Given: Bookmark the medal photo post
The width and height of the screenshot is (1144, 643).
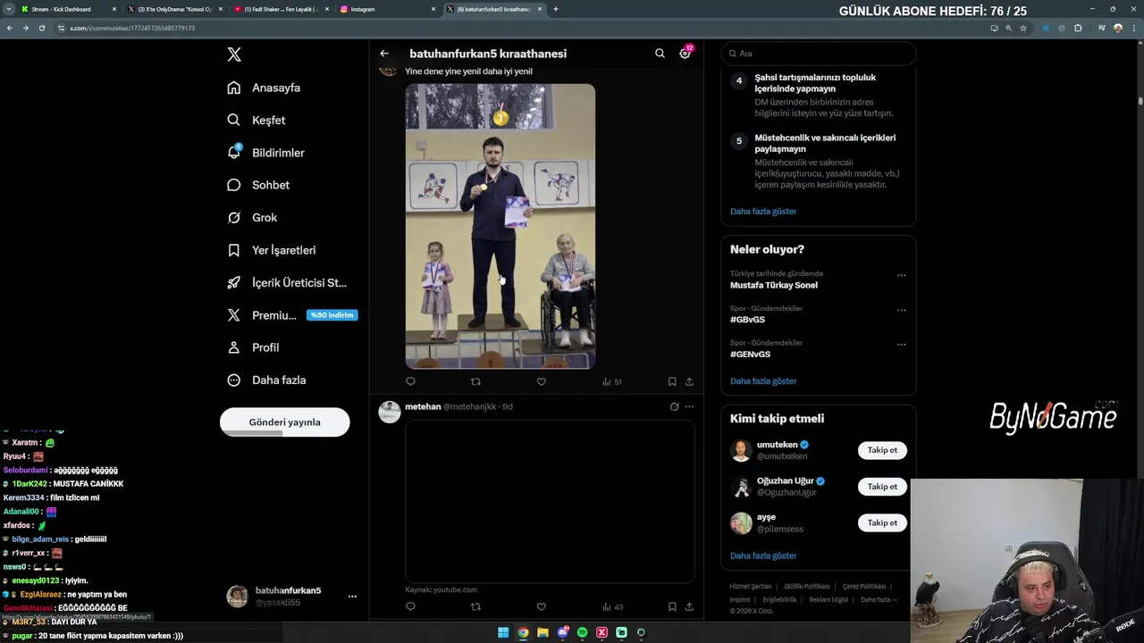Looking at the screenshot, I should tap(672, 381).
